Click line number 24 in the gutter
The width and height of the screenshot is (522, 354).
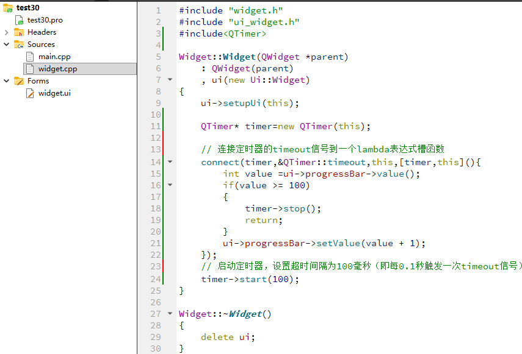click(x=156, y=279)
